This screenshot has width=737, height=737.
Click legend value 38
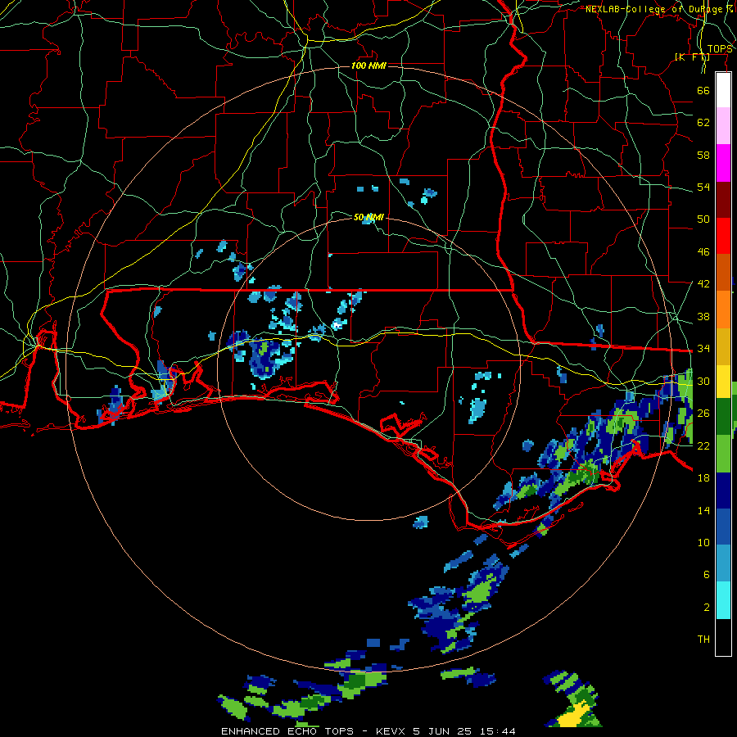(x=703, y=316)
